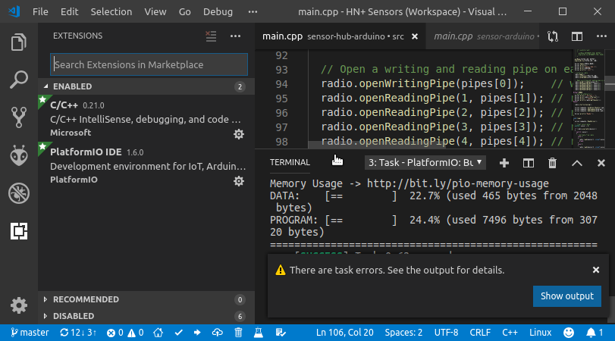Click C++ language mode selector

(510, 333)
